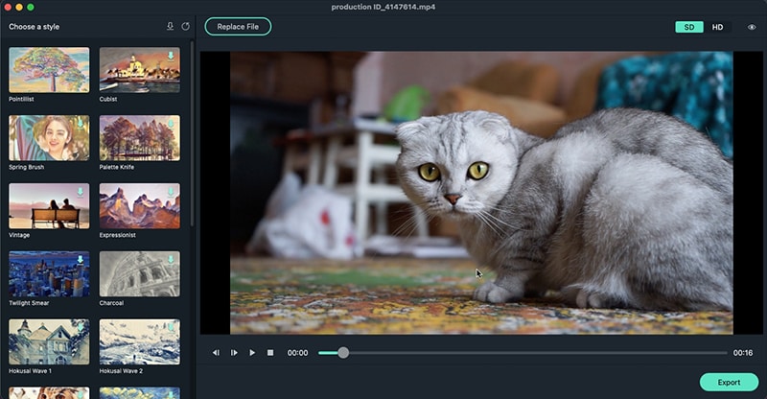Select the Palette Knife style thumbnail

139,137
